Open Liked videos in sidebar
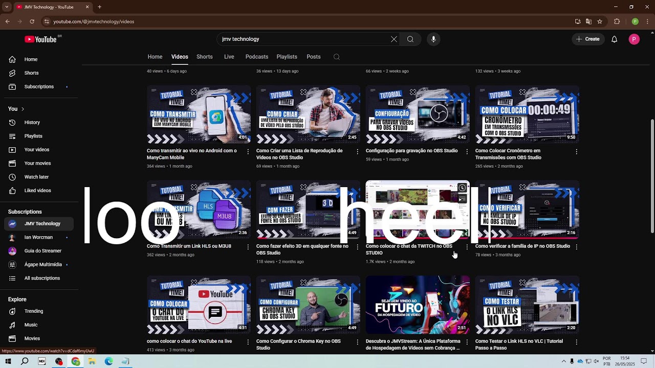 pos(39,191)
